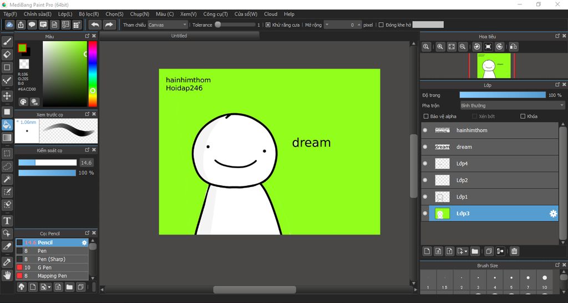This screenshot has height=303, width=568.
Task: Hide the Lớp3 layer
Action: click(x=425, y=214)
